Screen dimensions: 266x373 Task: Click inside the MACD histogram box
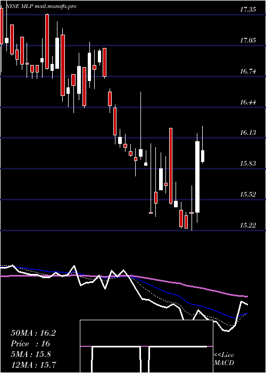(x=146, y=346)
